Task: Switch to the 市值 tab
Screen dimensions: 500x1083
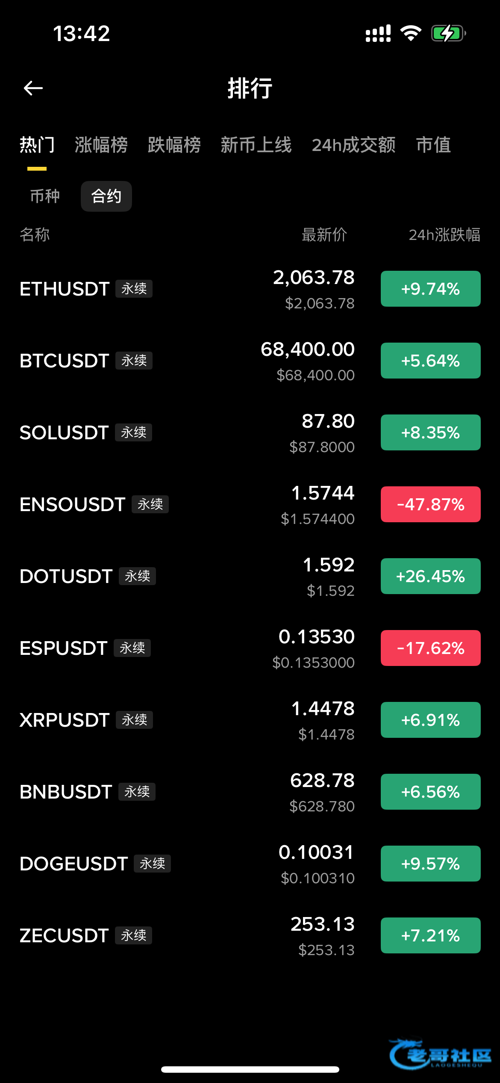Action: tap(433, 145)
